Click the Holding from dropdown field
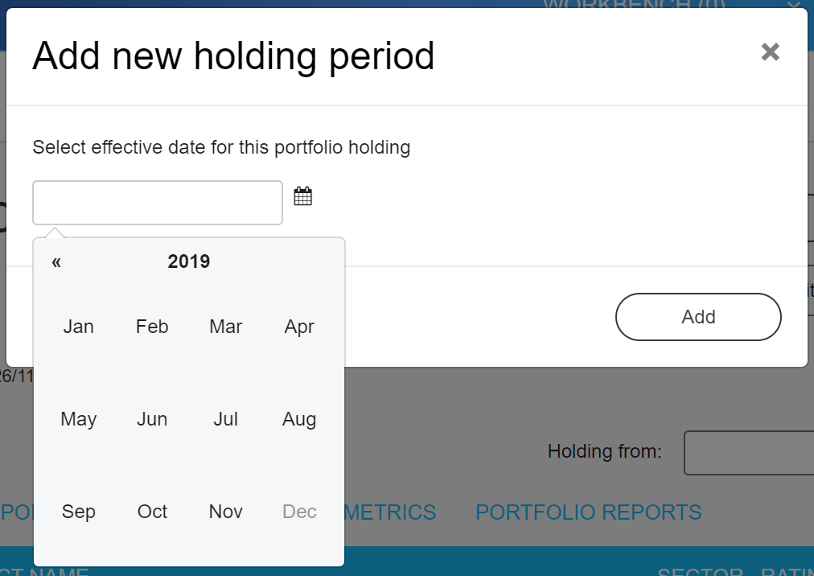814x576 pixels. [748, 453]
